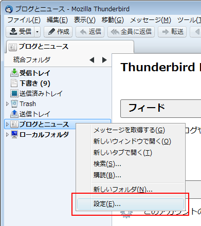201x226 pixels.
Task: Expand the Trash folder
Action: pos(7,104)
